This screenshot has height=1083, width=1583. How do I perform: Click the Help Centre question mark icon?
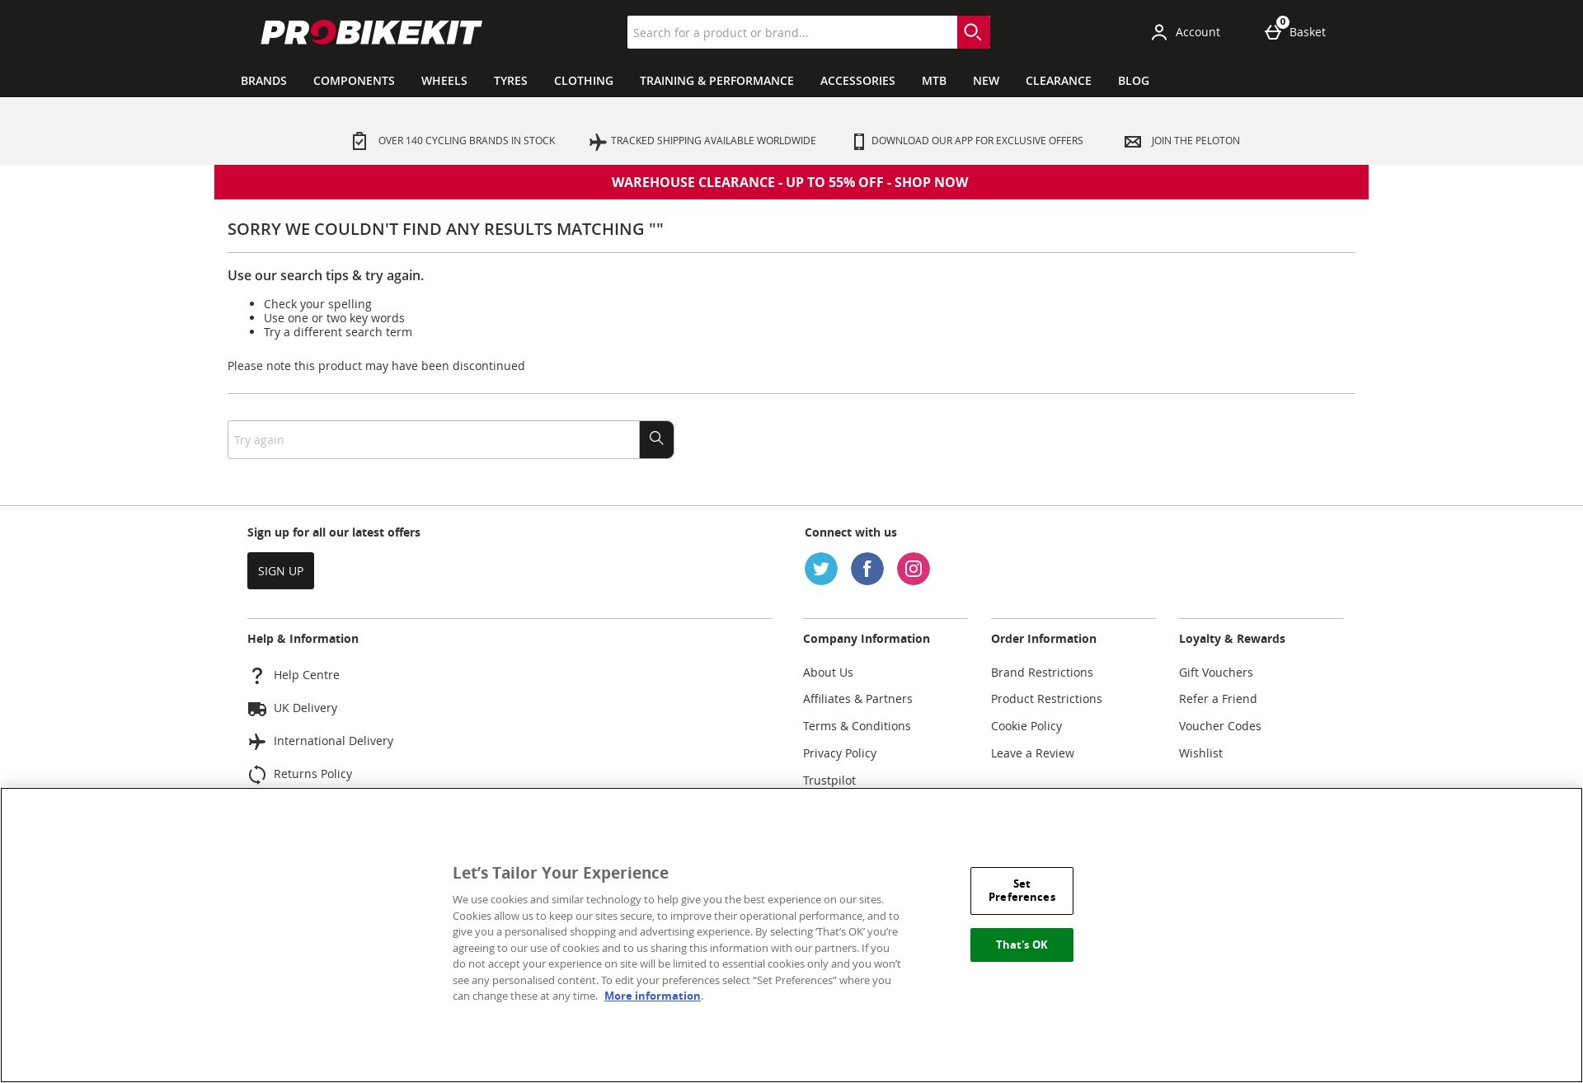pyautogui.click(x=257, y=675)
